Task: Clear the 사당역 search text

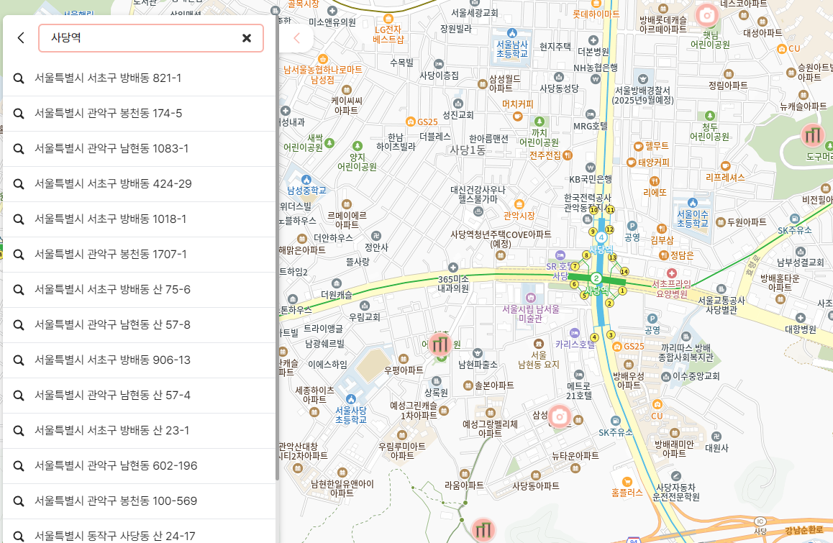Action: pyautogui.click(x=247, y=37)
